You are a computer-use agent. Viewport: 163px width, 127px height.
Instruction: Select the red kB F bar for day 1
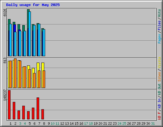9,105
